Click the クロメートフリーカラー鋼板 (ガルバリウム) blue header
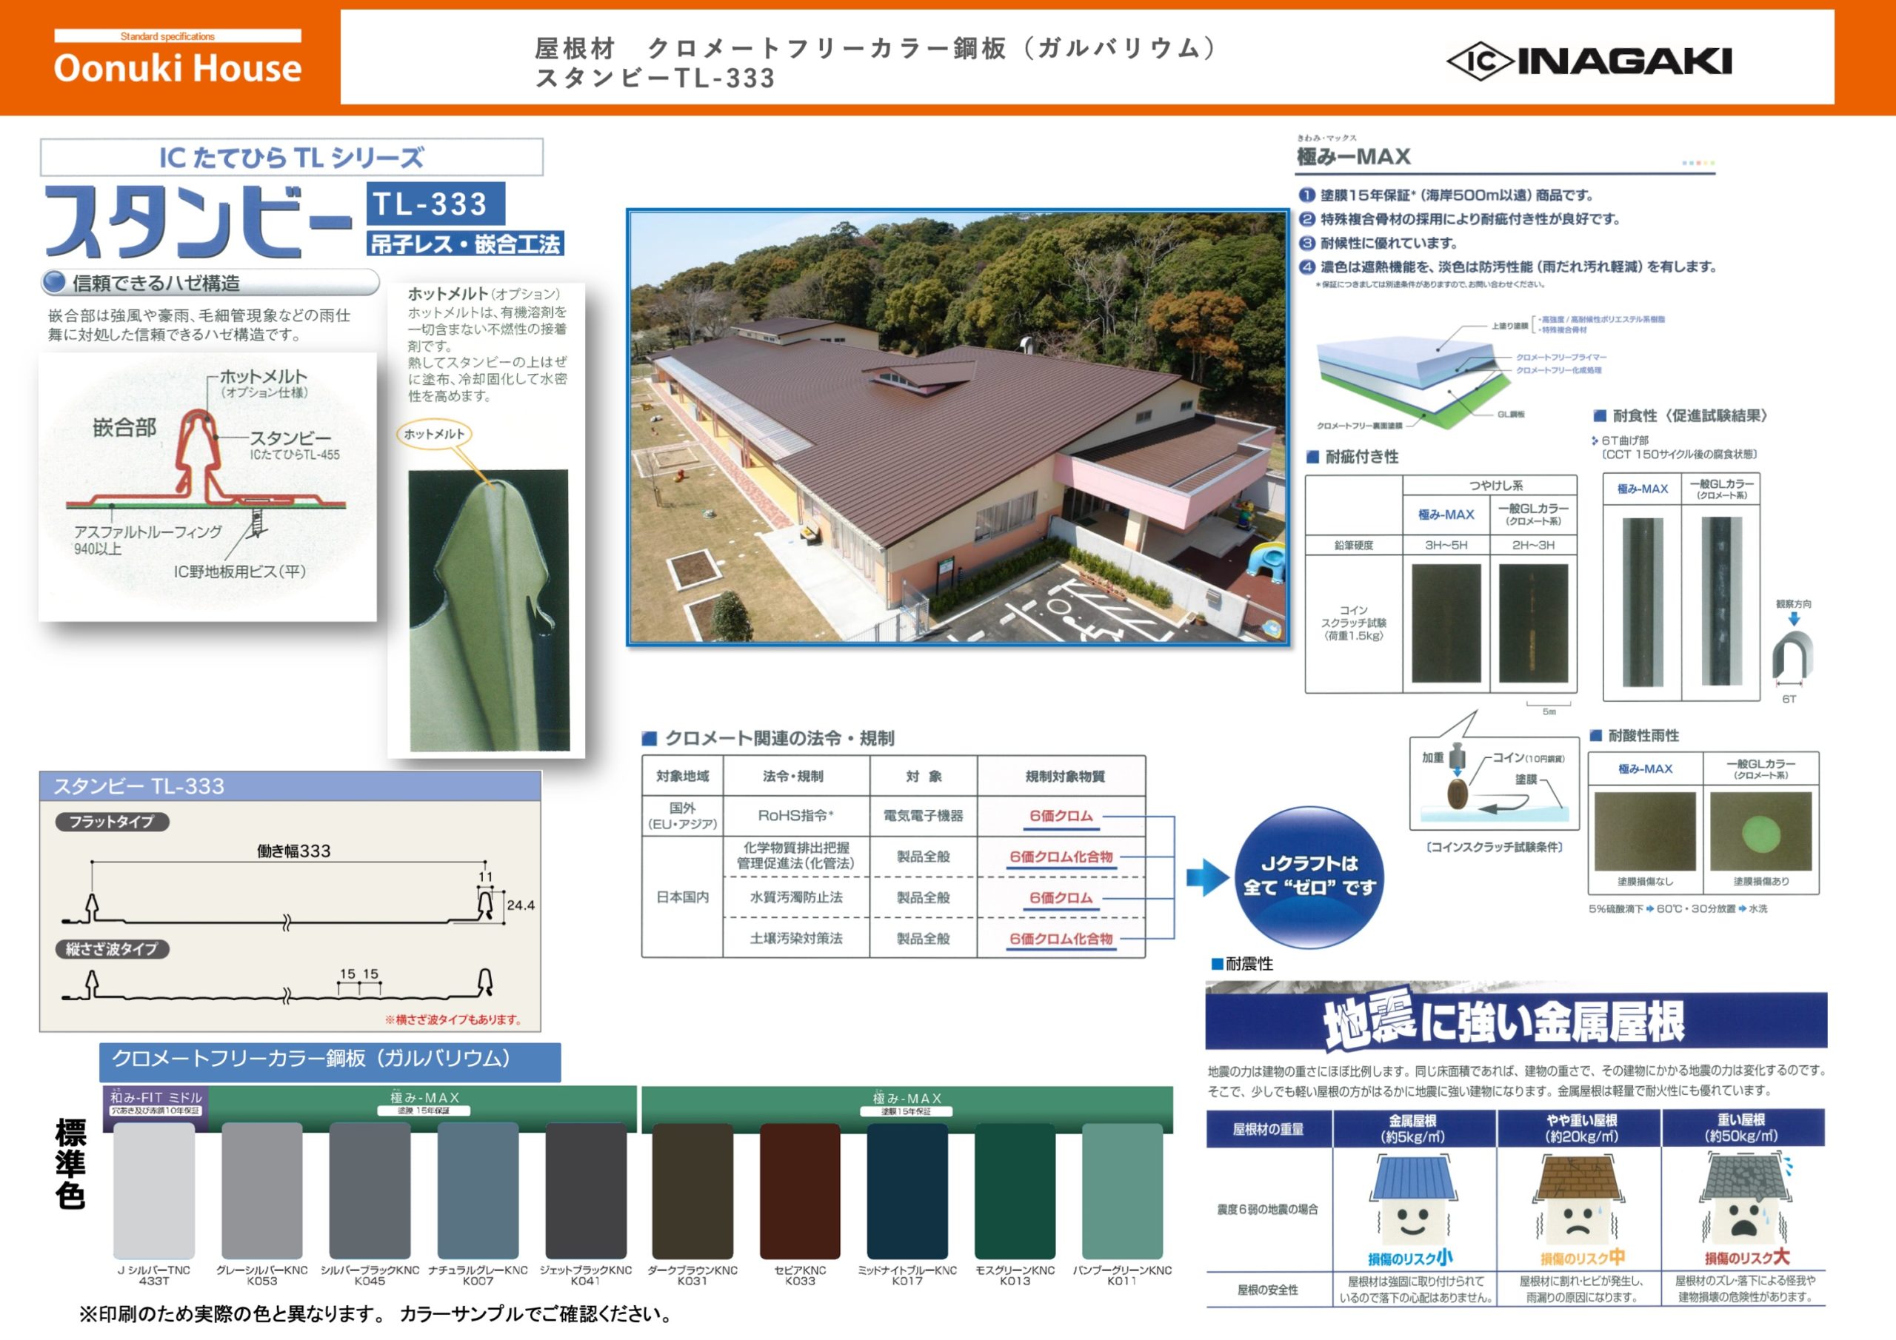This screenshot has width=1896, height=1340. click(x=330, y=1062)
